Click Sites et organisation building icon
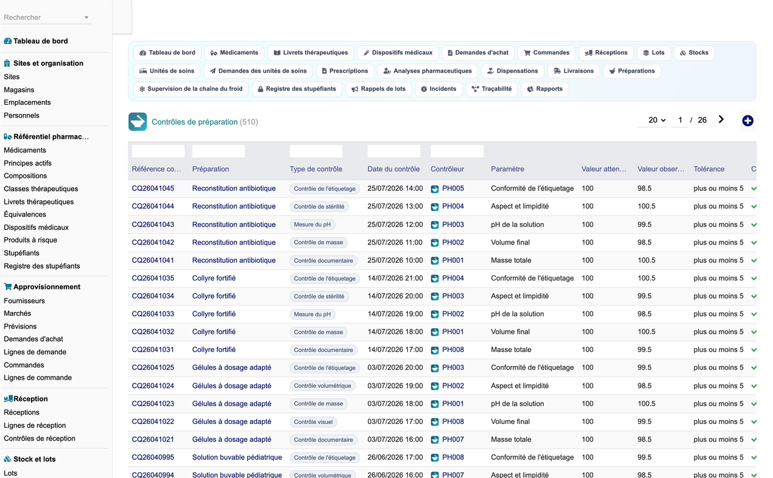Screen dimensions: 773x478 (x=7, y=63)
